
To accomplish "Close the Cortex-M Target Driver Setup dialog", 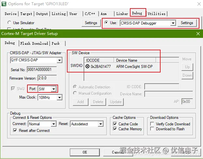I will (198, 34).
